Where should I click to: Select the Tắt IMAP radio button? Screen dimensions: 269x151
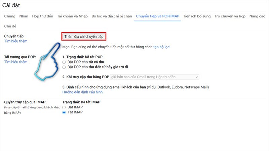coord(64,112)
